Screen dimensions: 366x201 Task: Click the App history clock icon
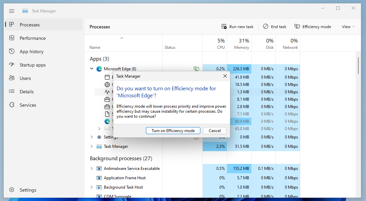[12, 51]
